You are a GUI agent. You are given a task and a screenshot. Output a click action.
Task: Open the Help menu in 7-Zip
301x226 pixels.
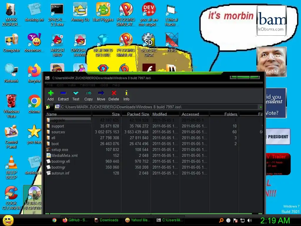coord(116,85)
